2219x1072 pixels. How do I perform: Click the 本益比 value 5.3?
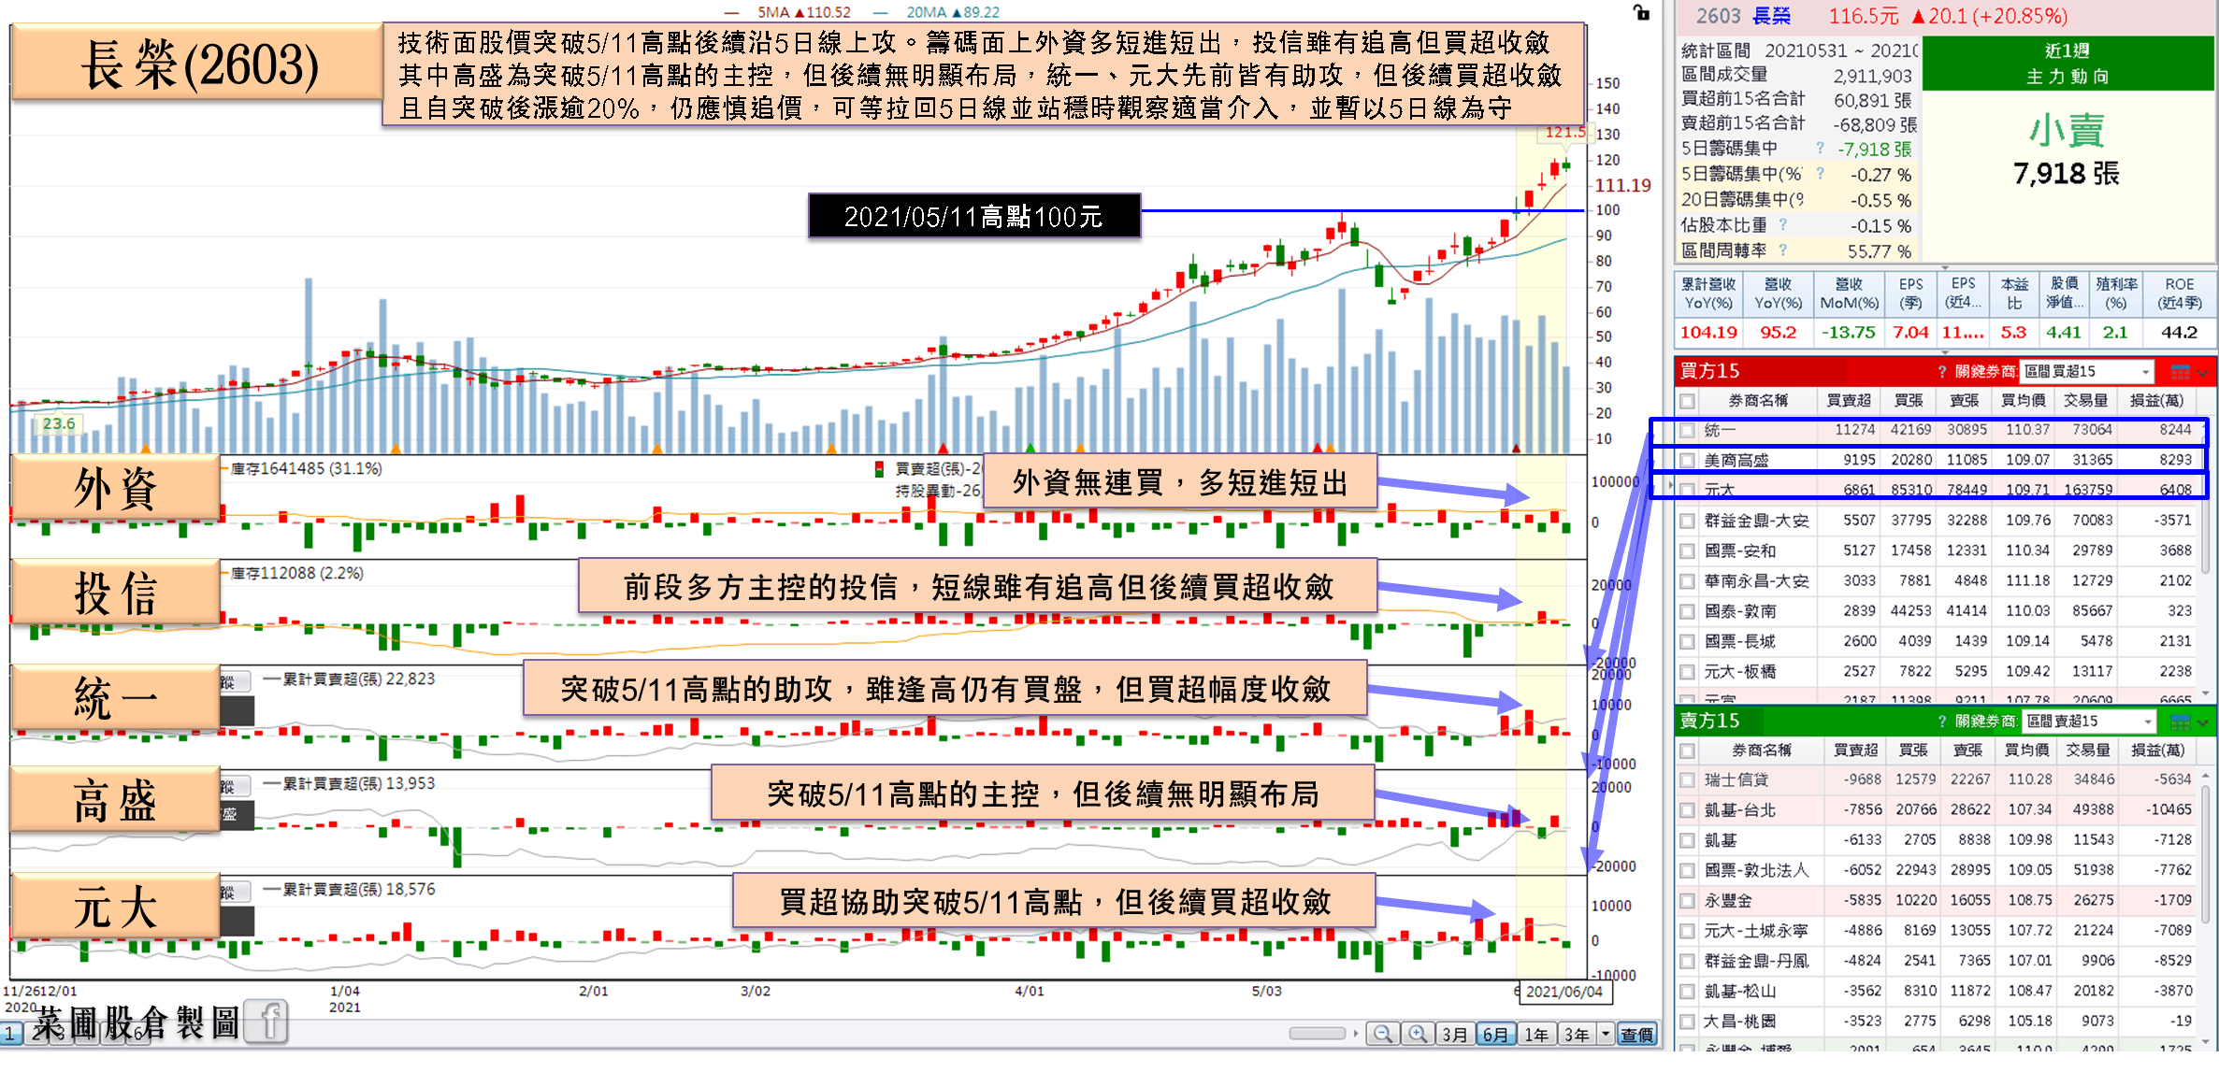[x=2013, y=333]
